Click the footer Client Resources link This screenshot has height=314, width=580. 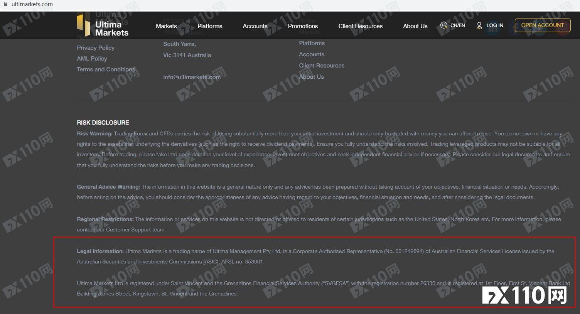coord(322,66)
